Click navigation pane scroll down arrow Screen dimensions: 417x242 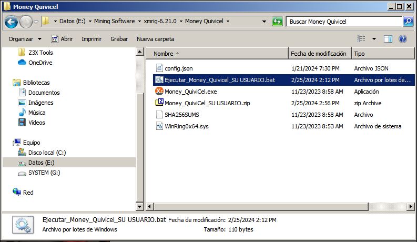140,206
